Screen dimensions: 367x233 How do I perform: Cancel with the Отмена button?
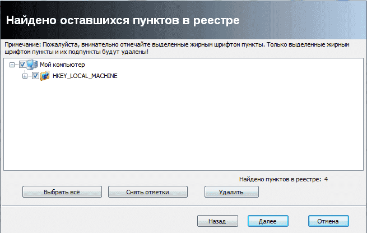click(328, 221)
